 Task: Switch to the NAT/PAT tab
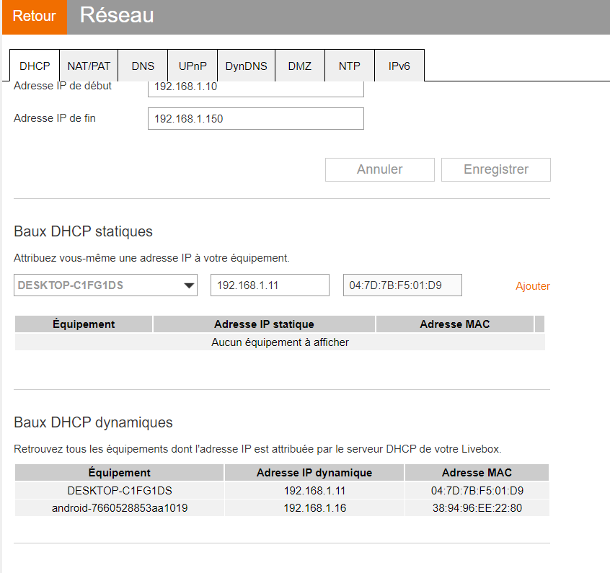(x=88, y=66)
